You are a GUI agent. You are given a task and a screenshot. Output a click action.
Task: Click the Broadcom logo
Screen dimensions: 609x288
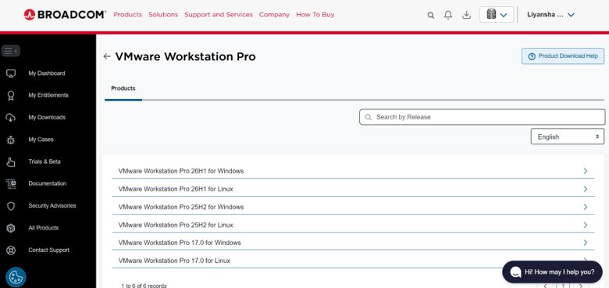(65, 15)
